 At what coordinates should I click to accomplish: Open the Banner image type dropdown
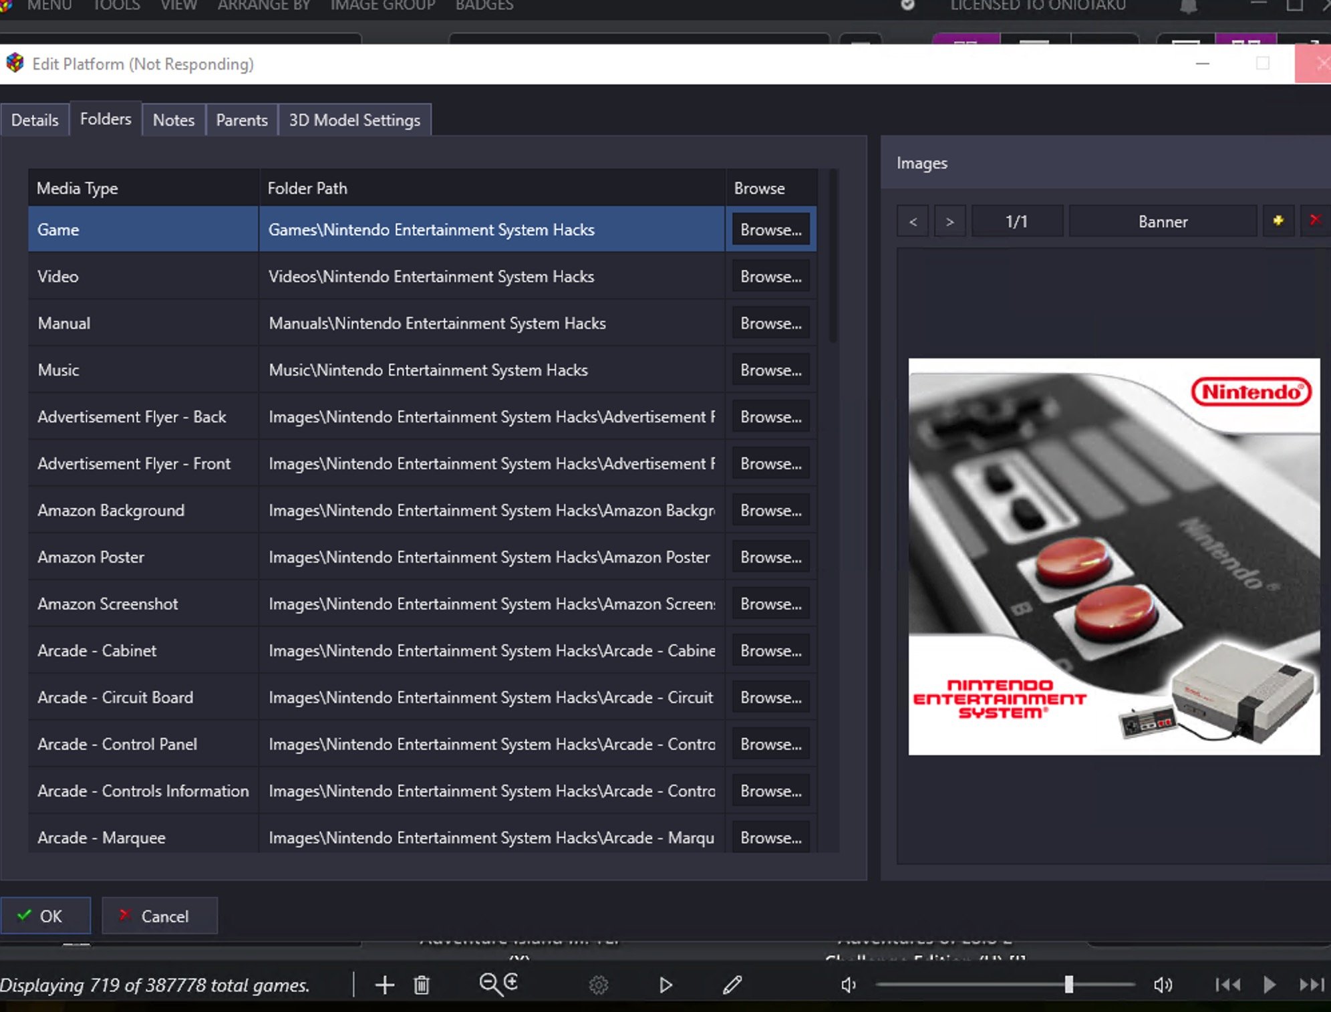pyautogui.click(x=1163, y=221)
